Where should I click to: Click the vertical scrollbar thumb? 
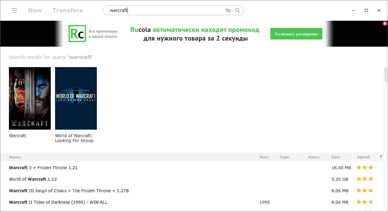pos(386,75)
